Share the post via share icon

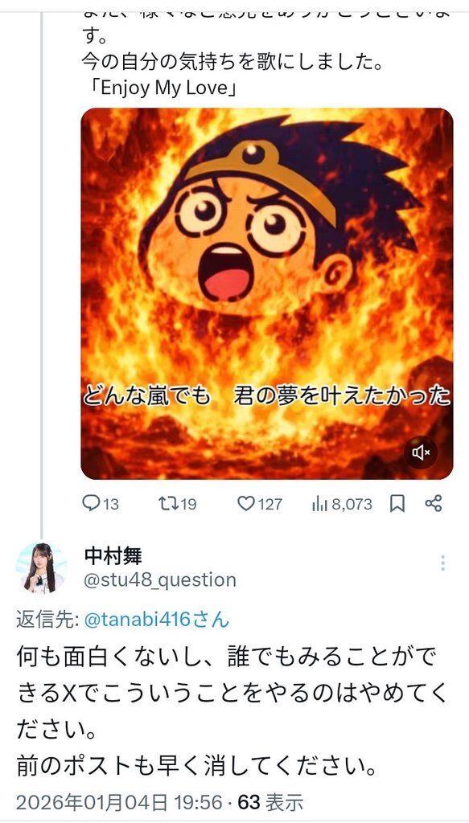coord(434,504)
